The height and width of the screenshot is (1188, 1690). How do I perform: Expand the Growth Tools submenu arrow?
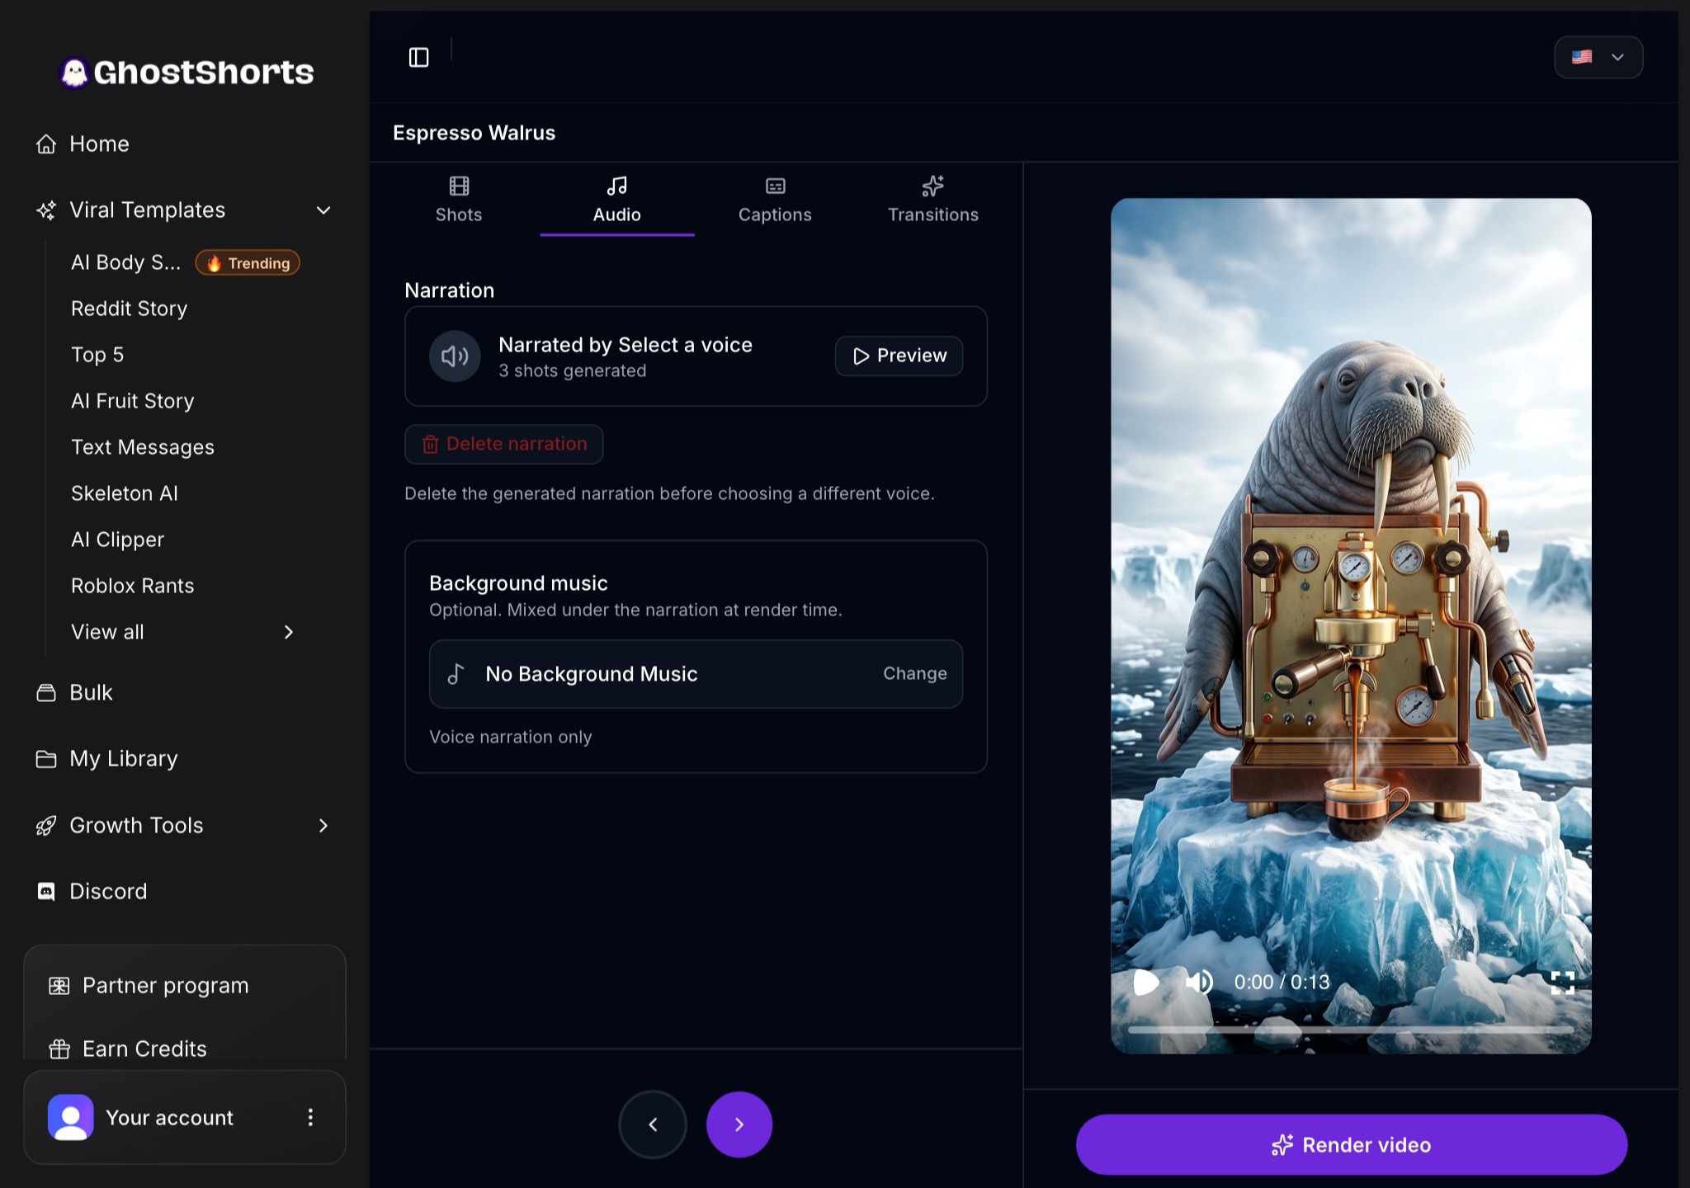tap(323, 826)
